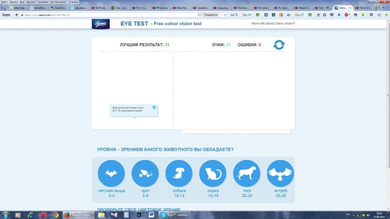
Task: Click the bookmark star icon in the toolbar
Action: pyautogui.click(x=318, y=15)
